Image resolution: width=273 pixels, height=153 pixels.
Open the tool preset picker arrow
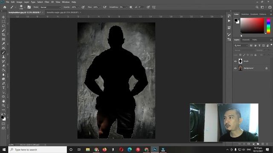coord(15,7)
